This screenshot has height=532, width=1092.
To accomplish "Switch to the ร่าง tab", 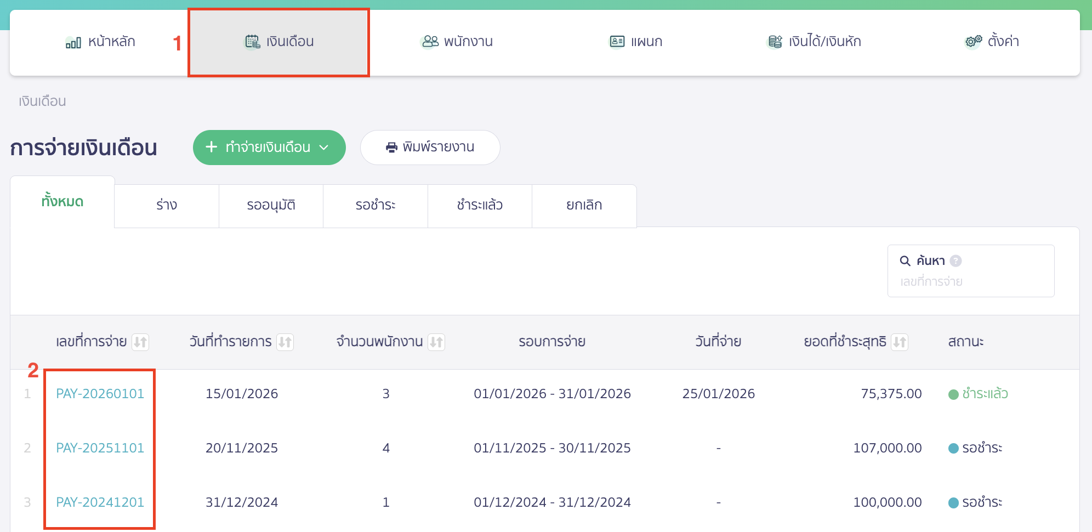I will 166,205.
